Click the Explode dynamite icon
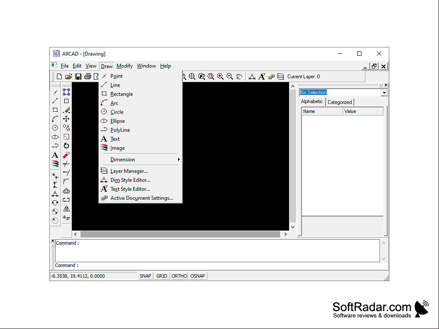This screenshot has height=329, width=439. click(x=66, y=155)
